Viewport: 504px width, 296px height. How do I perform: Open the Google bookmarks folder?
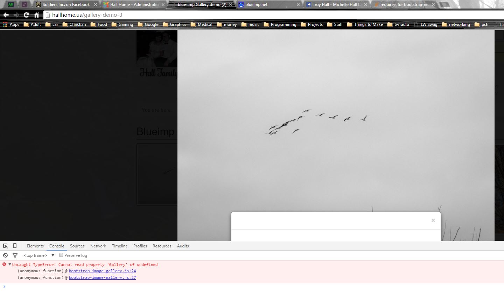pos(148,24)
